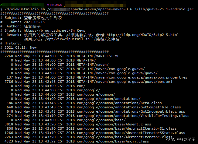Image resolution: width=198 pixels, height=144 pixels.
Task: Click the size value 7786
Action: 9,82
